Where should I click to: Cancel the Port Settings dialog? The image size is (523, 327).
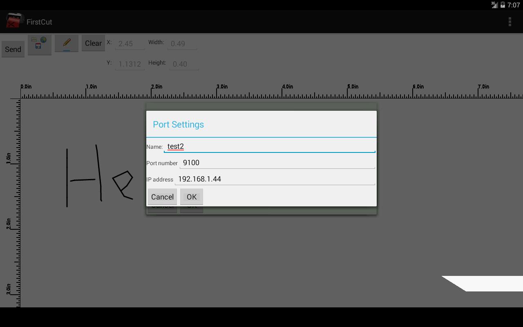click(162, 197)
